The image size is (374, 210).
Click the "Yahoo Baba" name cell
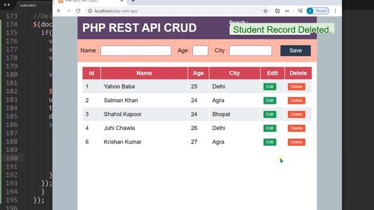144,86
